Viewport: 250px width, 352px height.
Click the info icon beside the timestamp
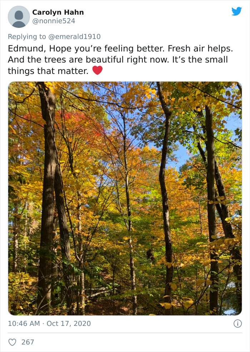pos(237,323)
